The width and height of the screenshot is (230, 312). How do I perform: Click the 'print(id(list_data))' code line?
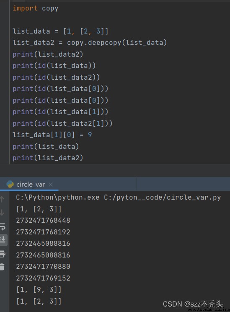click(x=54, y=66)
